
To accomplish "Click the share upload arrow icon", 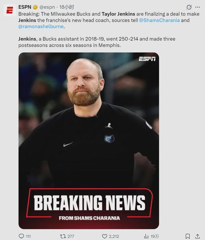I will (198, 236).
